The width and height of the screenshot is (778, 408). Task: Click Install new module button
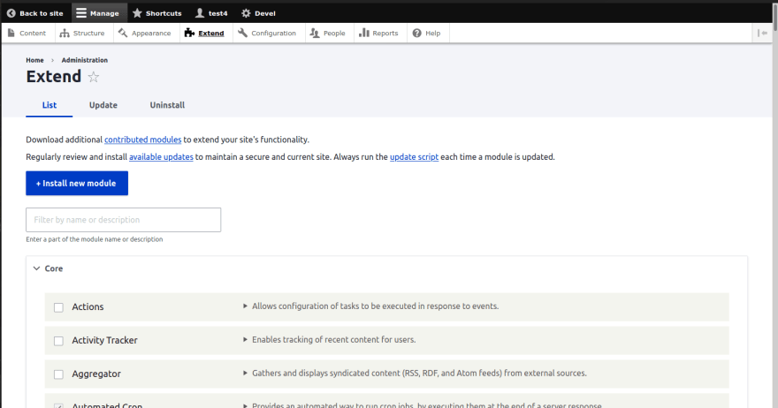click(77, 184)
